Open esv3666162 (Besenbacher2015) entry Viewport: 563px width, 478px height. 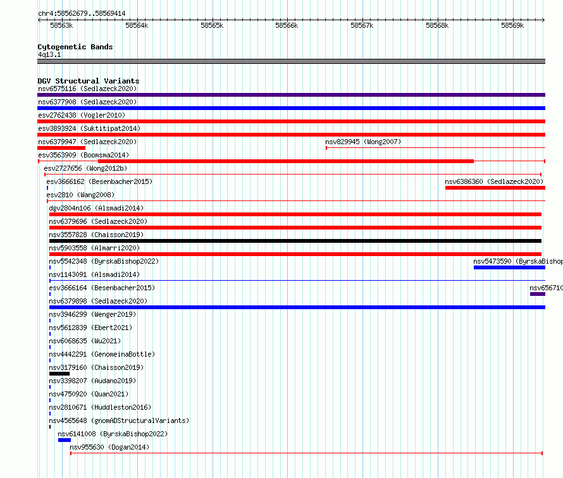click(99, 181)
